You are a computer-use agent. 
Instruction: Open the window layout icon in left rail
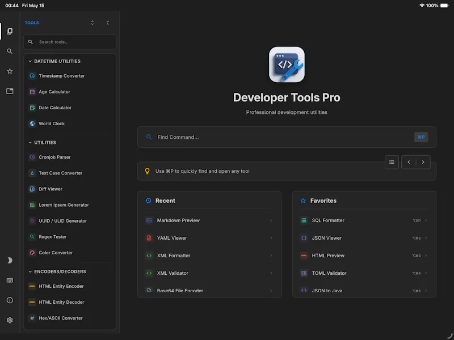pyautogui.click(x=10, y=91)
